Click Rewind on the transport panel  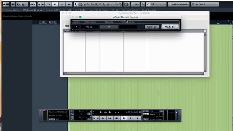[103, 118]
